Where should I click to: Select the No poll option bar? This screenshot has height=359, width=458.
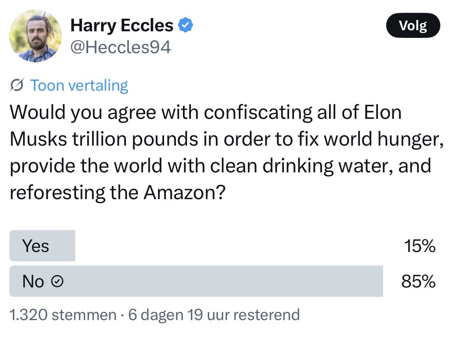point(222,281)
